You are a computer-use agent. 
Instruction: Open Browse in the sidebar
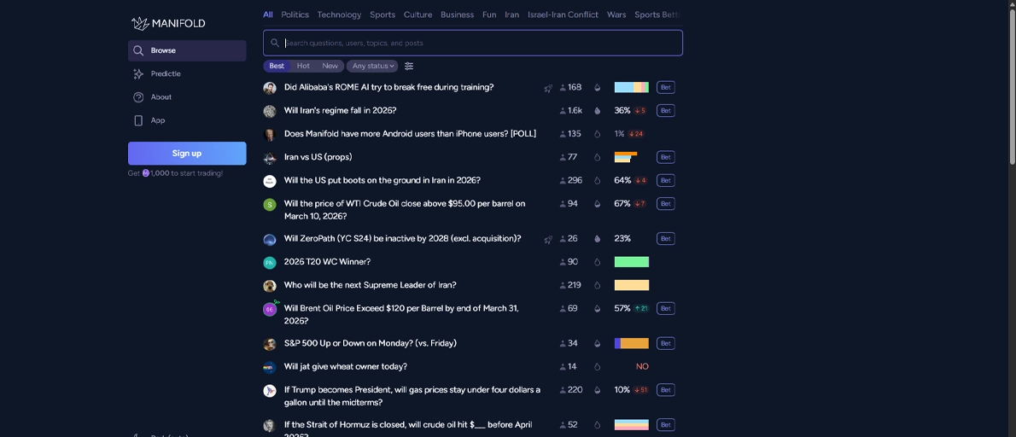pyautogui.click(x=187, y=50)
